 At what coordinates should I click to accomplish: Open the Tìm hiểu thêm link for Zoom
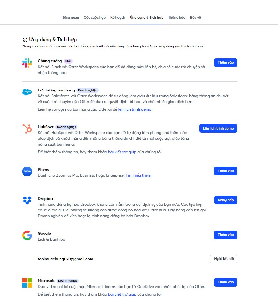(138, 175)
